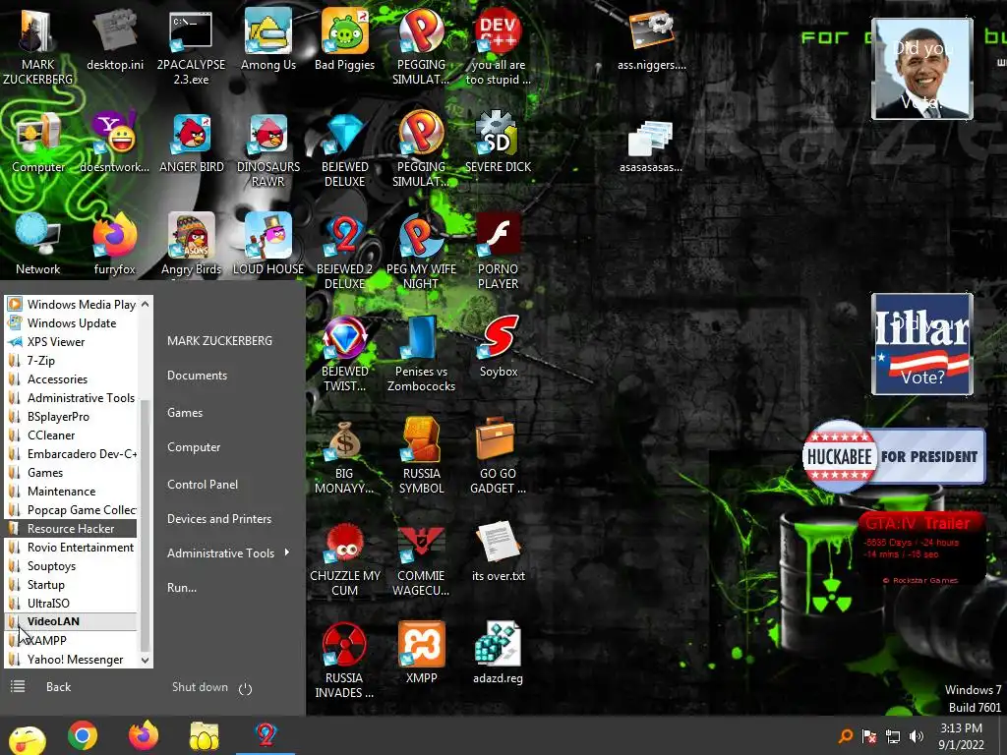Launch the XMPP desktop shortcut
Image resolution: width=1007 pixels, height=755 pixels.
421,654
